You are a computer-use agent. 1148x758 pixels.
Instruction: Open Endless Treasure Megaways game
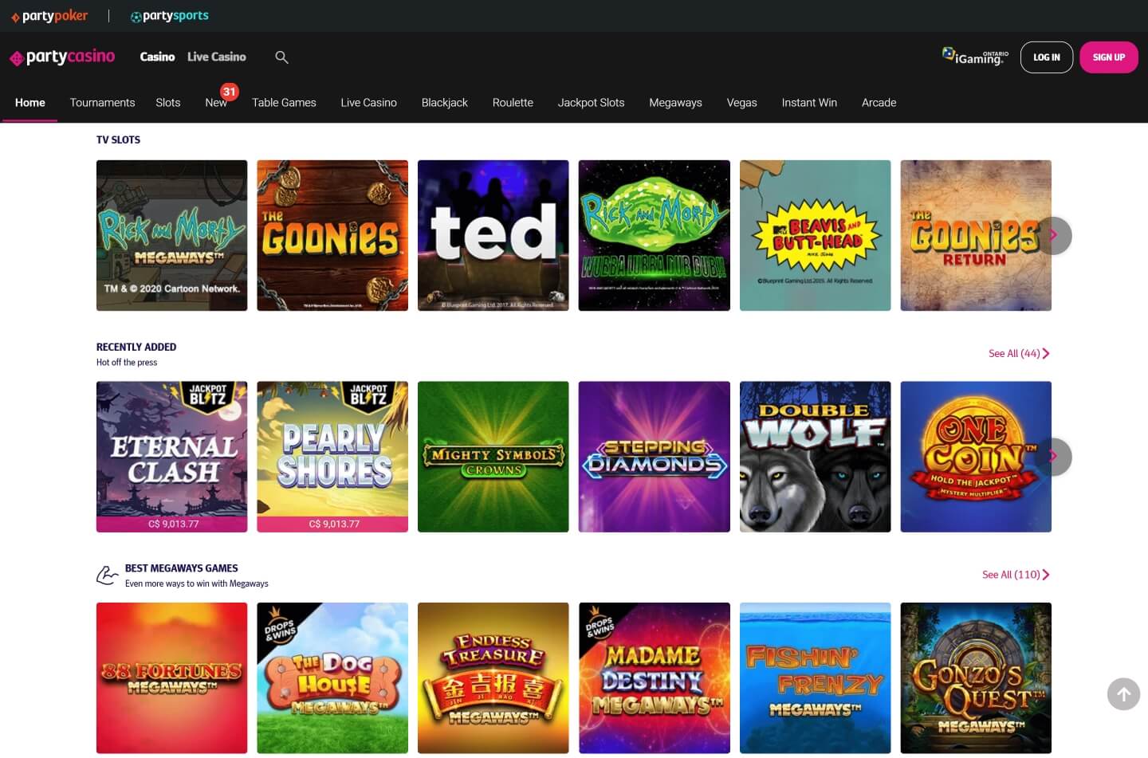[x=493, y=677]
